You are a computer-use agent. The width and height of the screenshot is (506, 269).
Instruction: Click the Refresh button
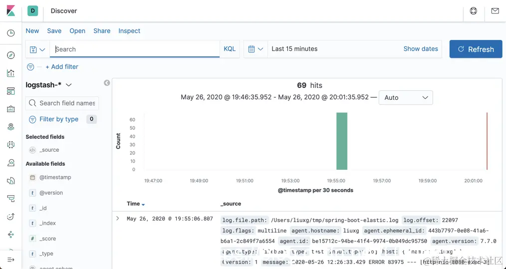476,49
